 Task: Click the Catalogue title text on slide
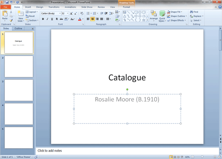pos(127,78)
